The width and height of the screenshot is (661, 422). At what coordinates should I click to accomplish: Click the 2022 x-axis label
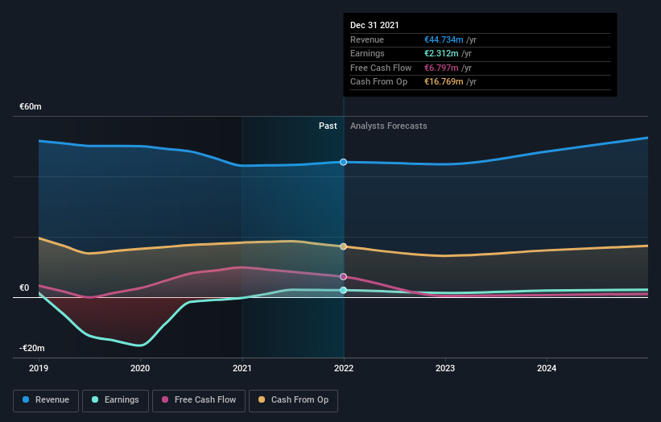pos(344,369)
